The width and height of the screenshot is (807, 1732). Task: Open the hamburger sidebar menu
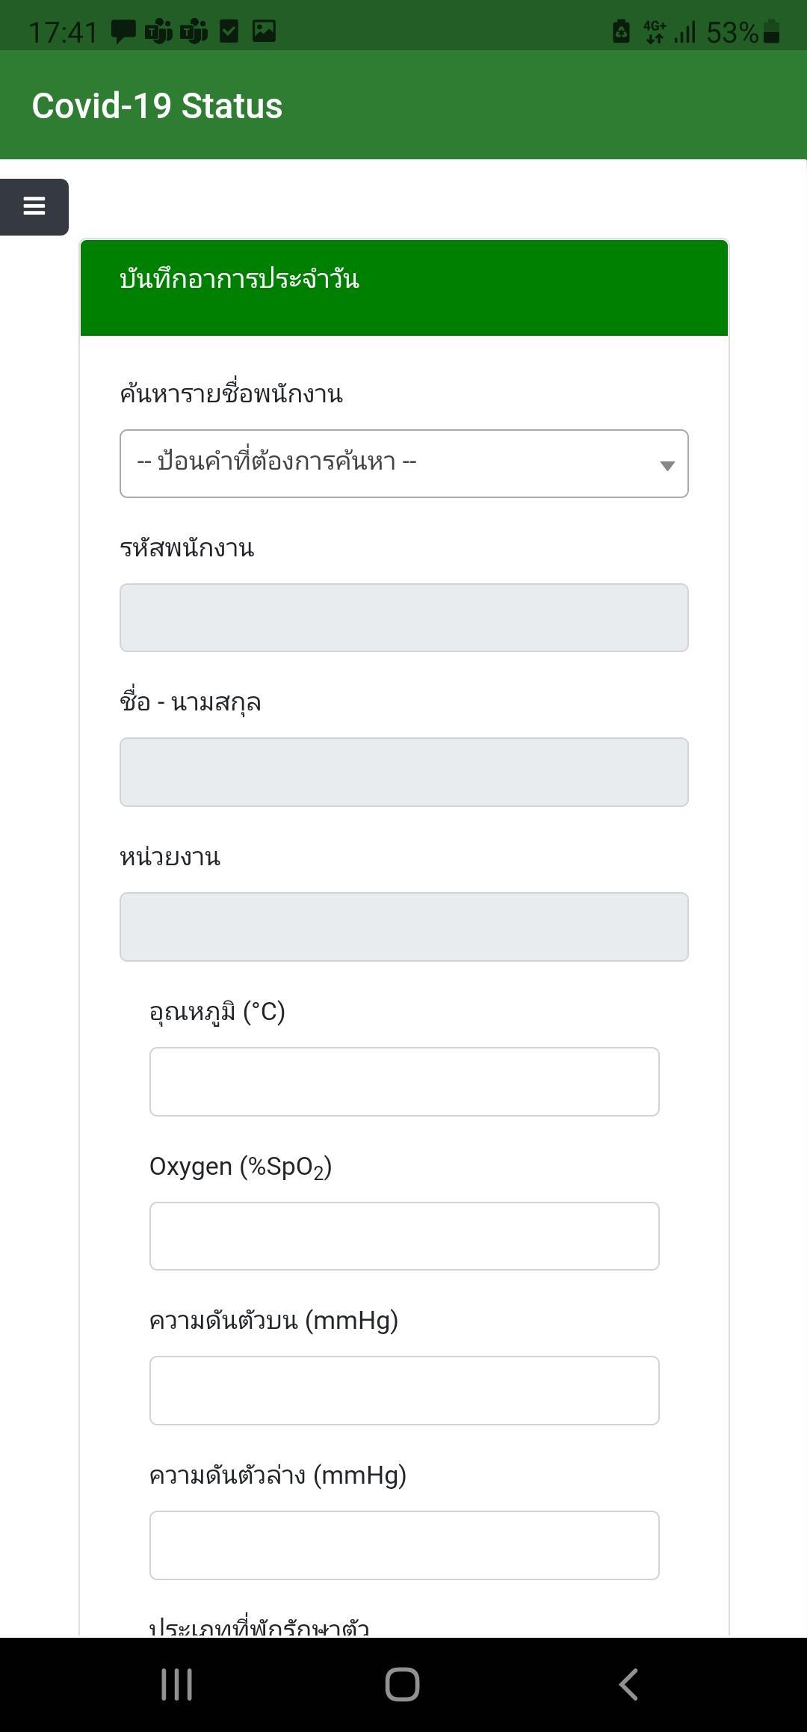tap(34, 206)
